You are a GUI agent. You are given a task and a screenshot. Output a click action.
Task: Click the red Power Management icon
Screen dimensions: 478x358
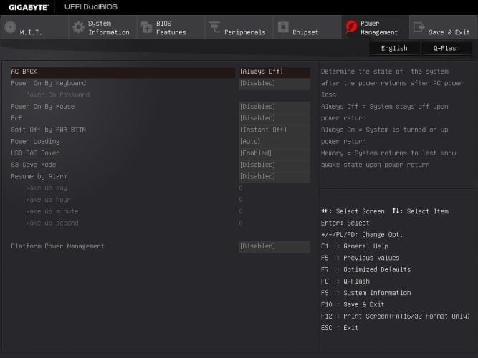point(351,27)
